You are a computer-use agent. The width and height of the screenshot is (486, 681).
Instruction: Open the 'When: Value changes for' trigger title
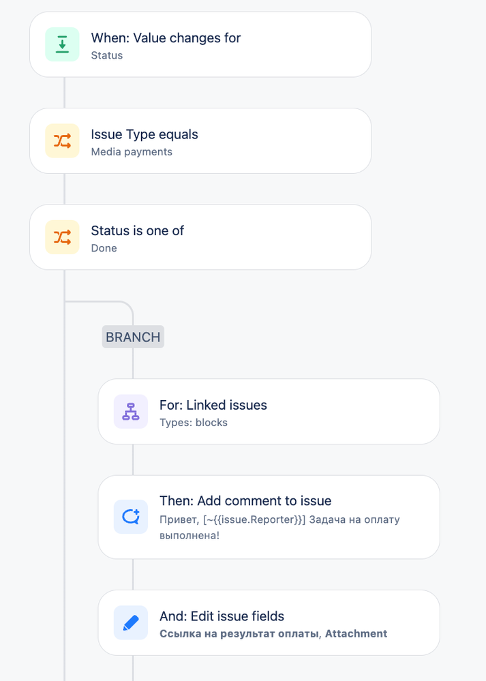coord(166,37)
